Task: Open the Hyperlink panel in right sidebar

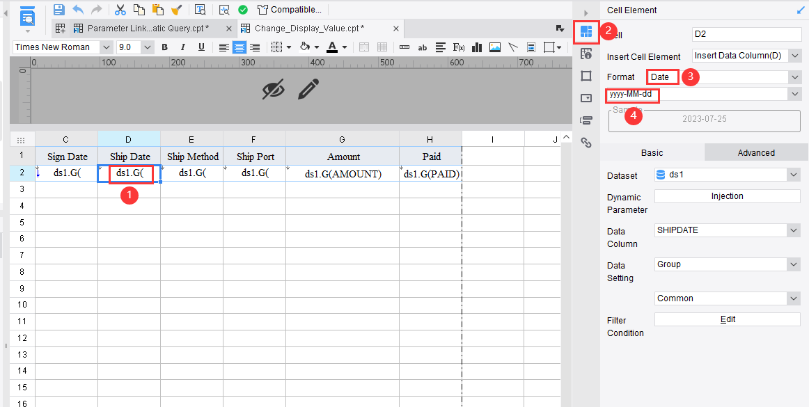Action: 587,143
